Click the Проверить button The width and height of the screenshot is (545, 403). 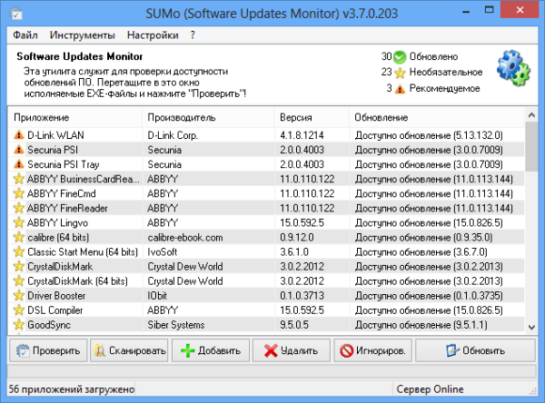tap(48, 351)
